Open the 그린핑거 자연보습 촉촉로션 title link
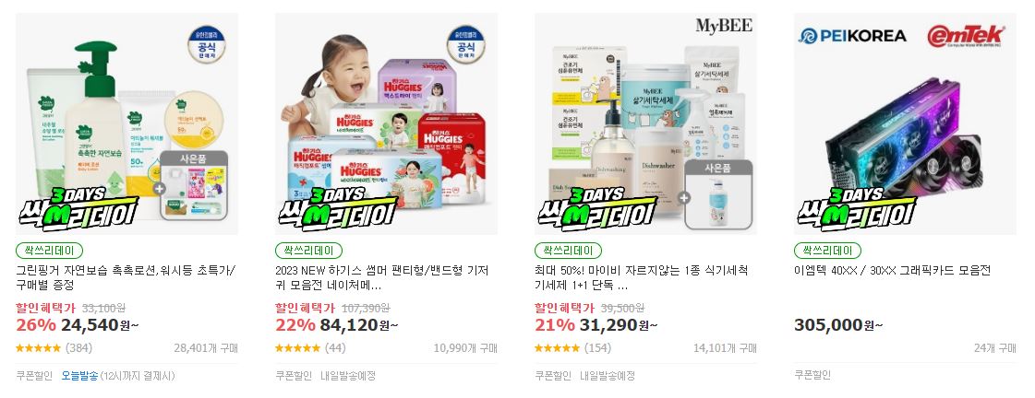The height and width of the screenshot is (398, 1035). click(x=126, y=278)
